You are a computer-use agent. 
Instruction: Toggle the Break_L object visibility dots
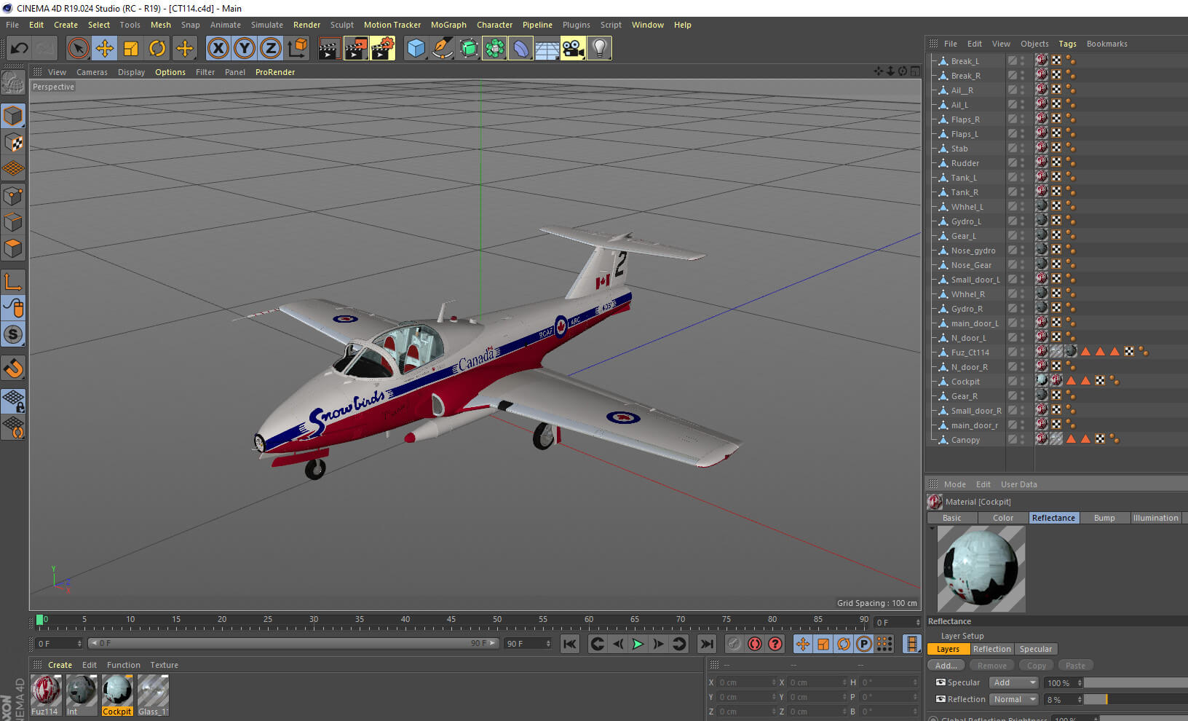(1022, 61)
